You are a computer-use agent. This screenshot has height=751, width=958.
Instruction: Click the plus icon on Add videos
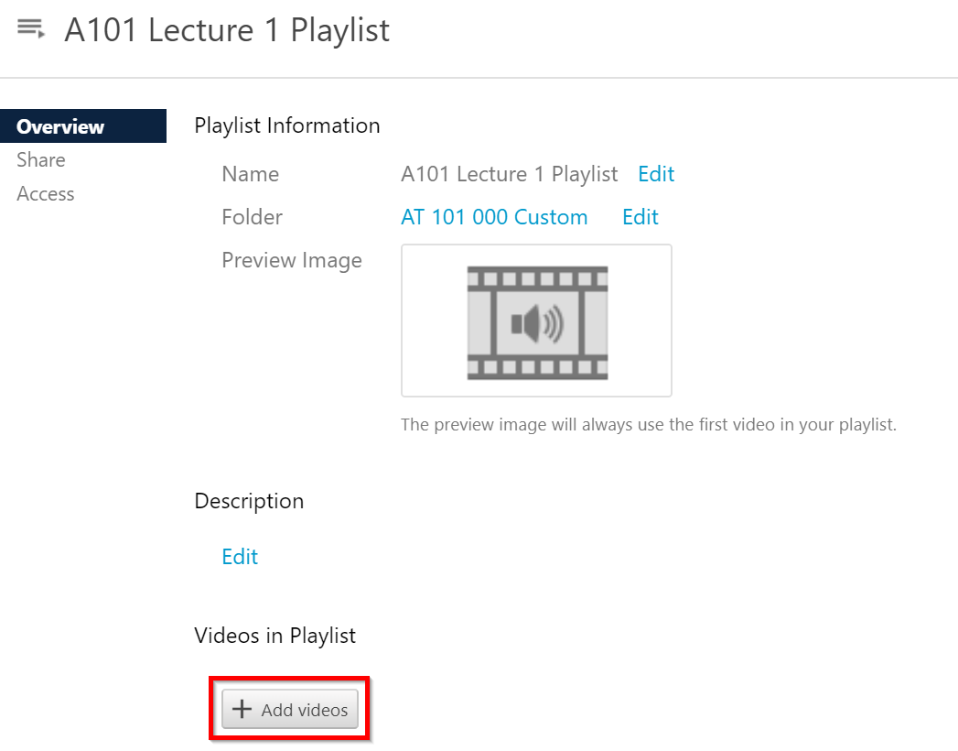pyautogui.click(x=242, y=710)
